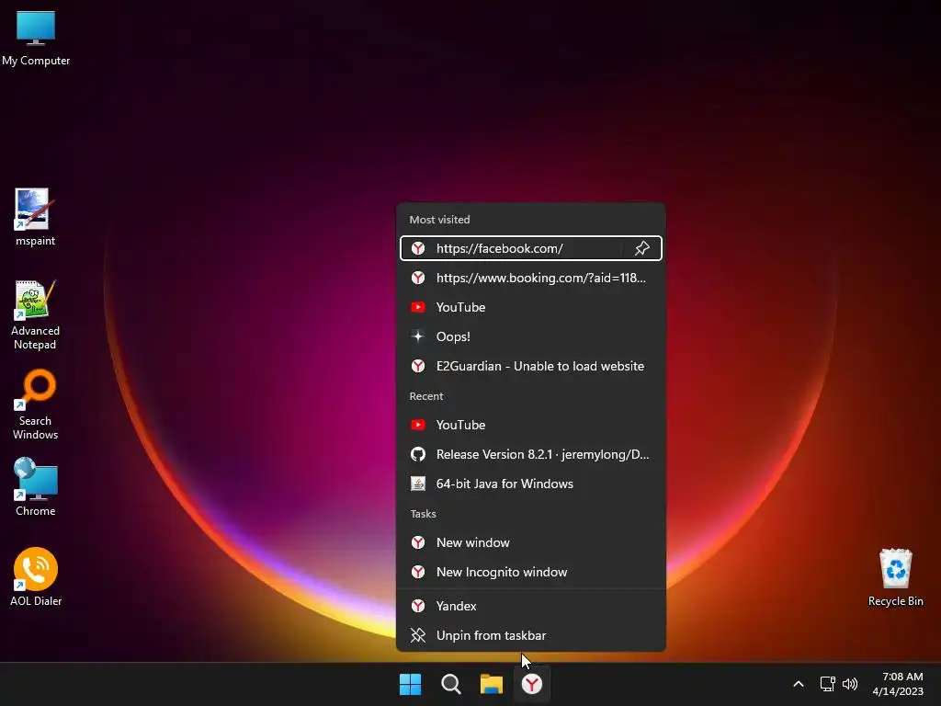Choose New Incognito window task
This screenshot has height=706, width=941.
(x=530, y=572)
